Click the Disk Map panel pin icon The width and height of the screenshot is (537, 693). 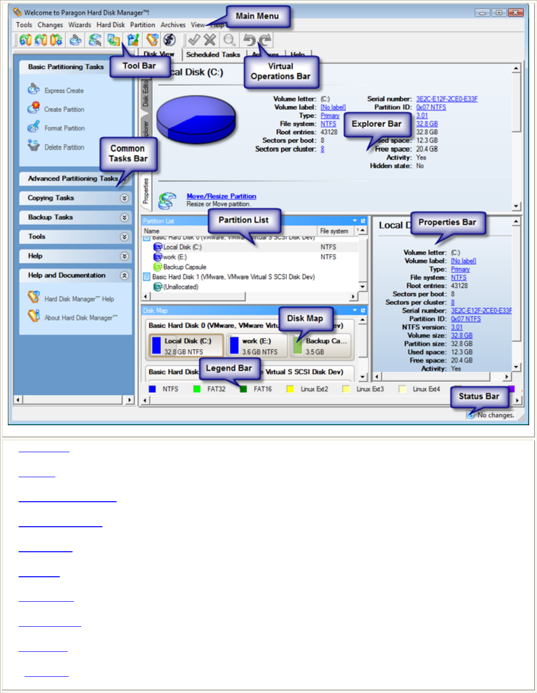coord(363,310)
